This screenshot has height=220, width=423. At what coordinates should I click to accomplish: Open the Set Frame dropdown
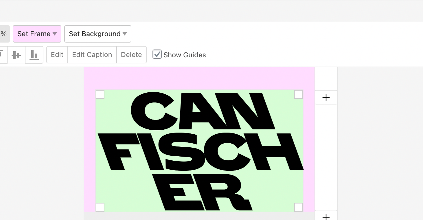pos(37,34)
